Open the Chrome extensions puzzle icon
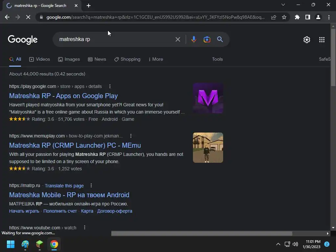The image size is (336, 252). (x=297, y=17)
